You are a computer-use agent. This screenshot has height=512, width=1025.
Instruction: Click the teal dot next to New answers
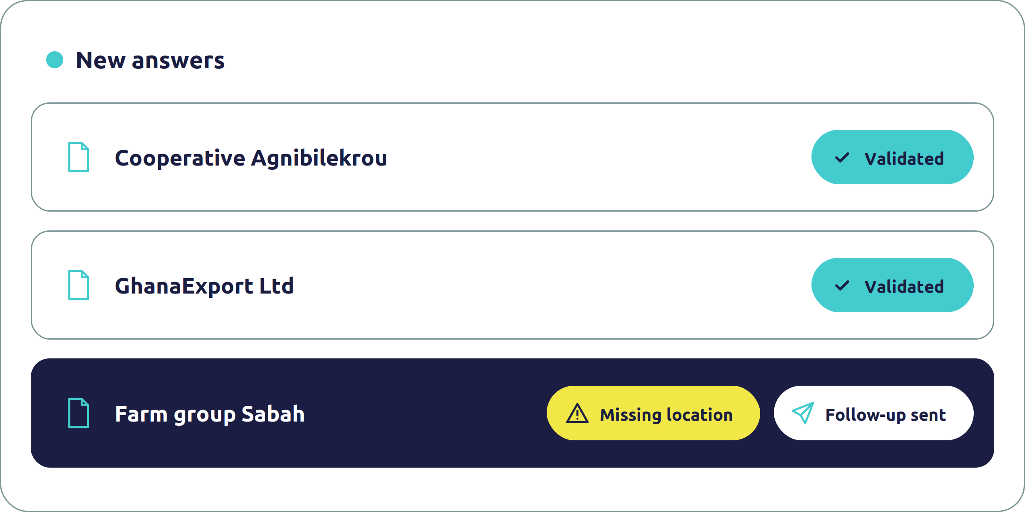click(x=55, y=60)
